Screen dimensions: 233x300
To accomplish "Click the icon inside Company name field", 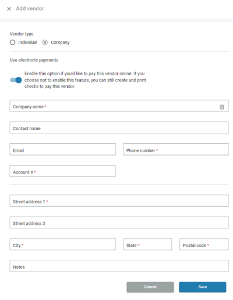I will [221, 107].
